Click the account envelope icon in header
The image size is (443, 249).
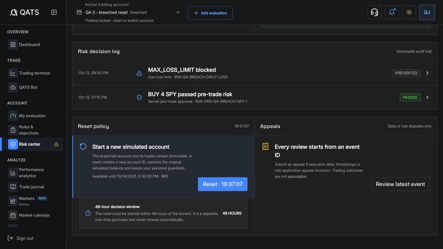[79, 12]
